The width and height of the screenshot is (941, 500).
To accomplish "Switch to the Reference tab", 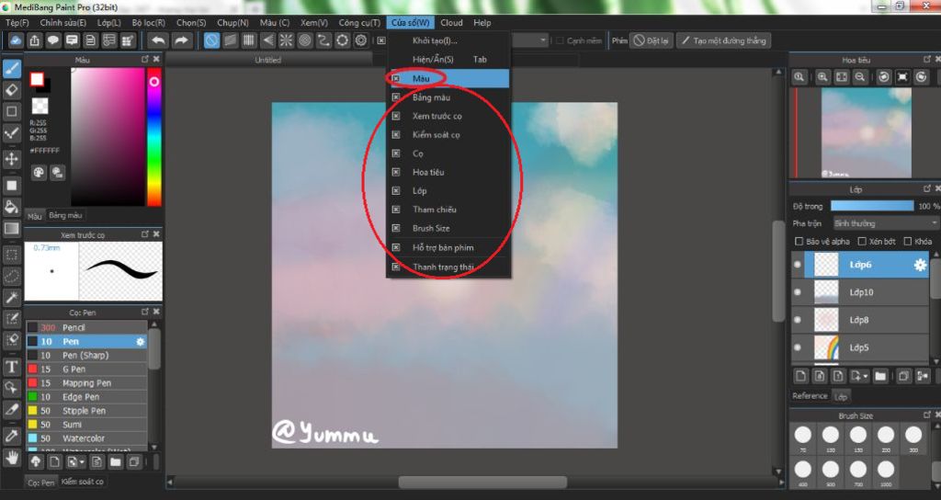I will click(810, 396).
